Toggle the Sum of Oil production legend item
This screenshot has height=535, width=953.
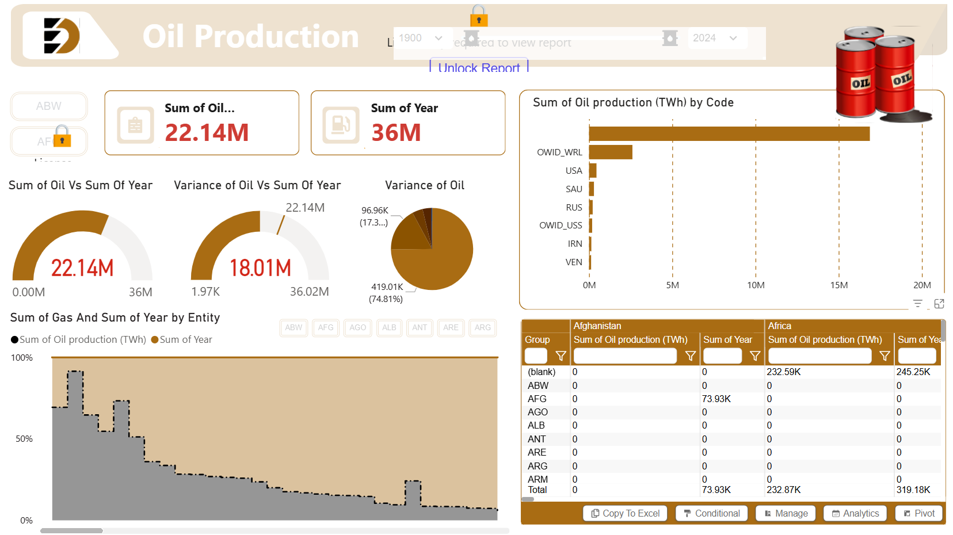pos(78,340)
